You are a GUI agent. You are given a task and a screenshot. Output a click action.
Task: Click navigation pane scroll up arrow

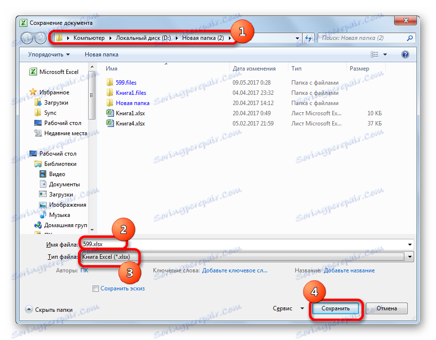pyautogui.click(x=92, y=67)
